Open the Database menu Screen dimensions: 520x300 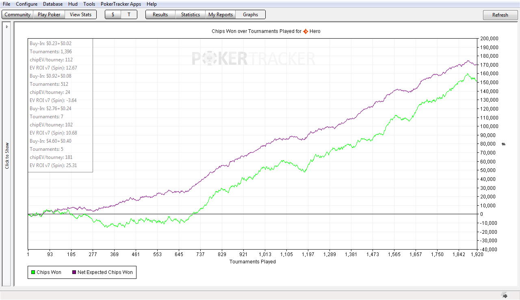coord(53,4)
